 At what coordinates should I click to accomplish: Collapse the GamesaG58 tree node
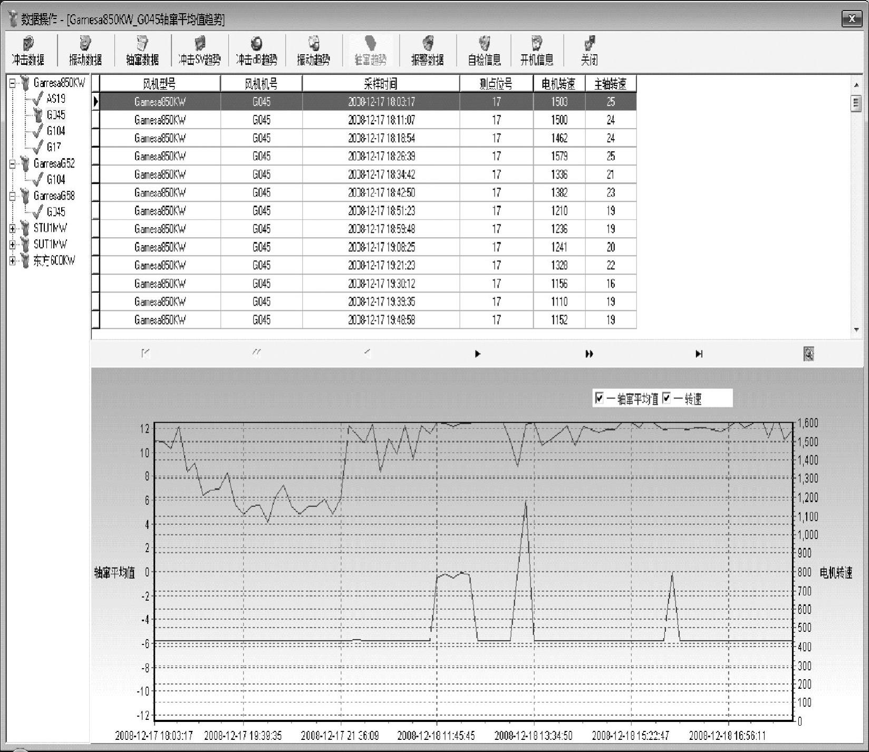13,196
